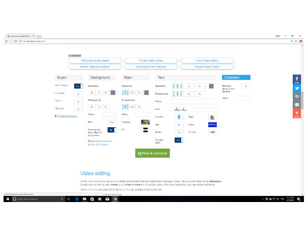Open the Windows Movie Maker link

click(95, 61)
